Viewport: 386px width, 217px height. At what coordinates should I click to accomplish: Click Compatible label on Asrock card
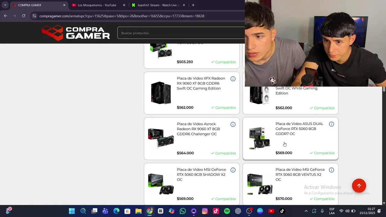(223, 153)
